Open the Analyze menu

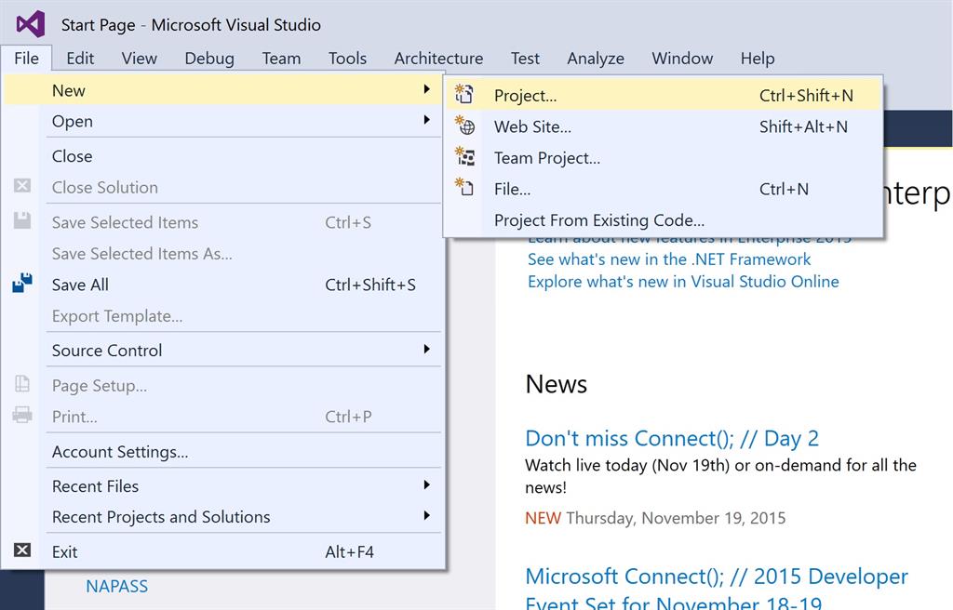coord(596,58)
